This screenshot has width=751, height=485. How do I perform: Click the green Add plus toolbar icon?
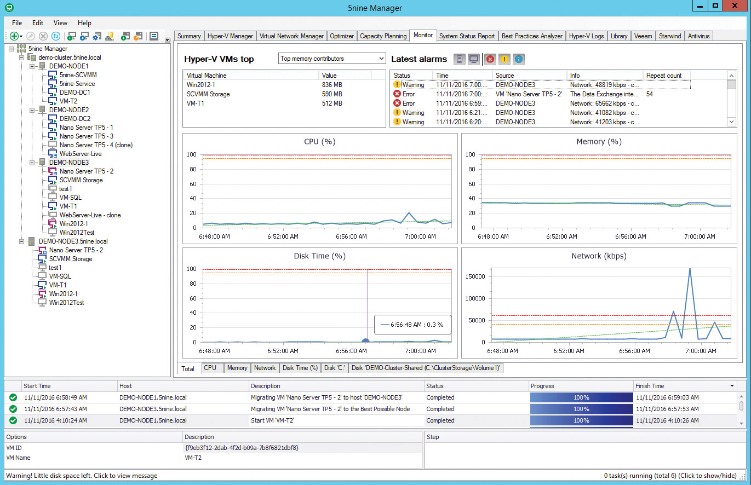(15, 36)
